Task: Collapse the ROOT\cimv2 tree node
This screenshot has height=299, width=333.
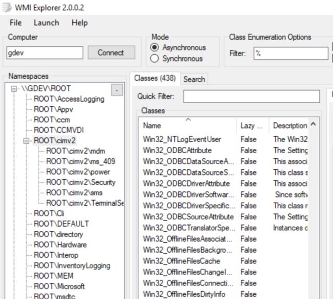Action: tap(26, 141)
